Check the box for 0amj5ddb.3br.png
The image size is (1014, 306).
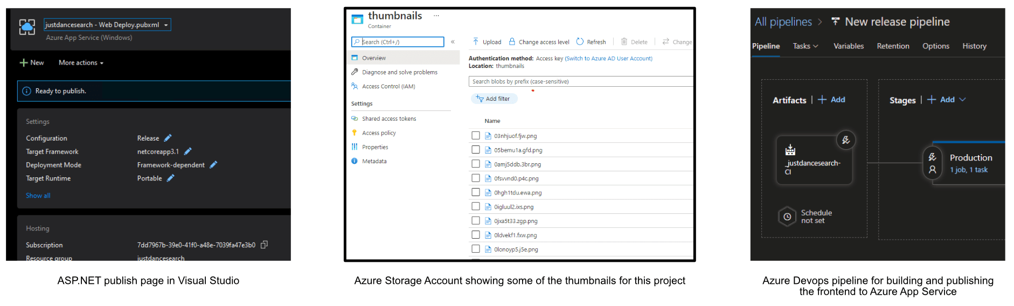pyautogui.click(x=475, y=163)
